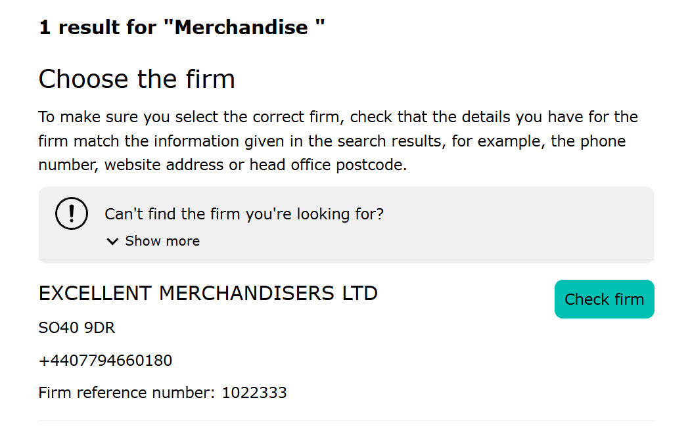Click the word 'MERCHANDISERS' in the result title

pyautogui.click(x=246, y=294)
